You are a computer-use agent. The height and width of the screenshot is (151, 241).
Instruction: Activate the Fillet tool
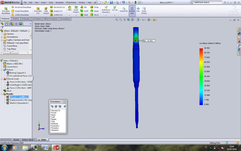(x=70, y=9)
